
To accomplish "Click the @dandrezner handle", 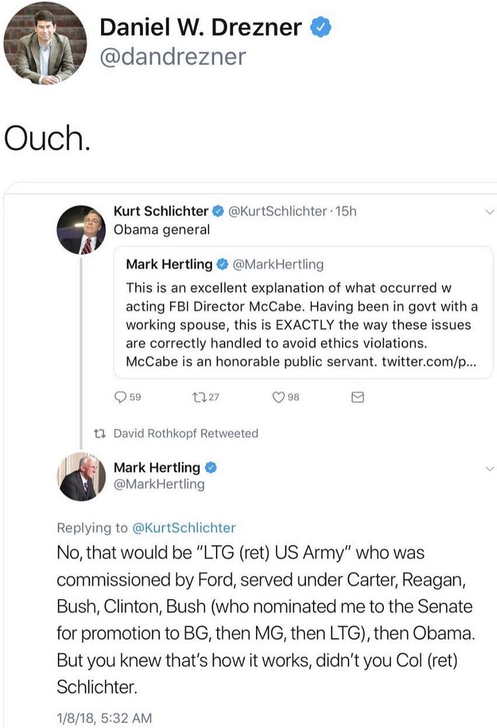I will click(x=173, y=57).
